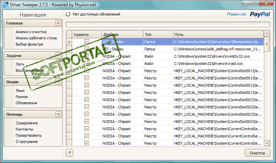Sort by the Тип column header
Image resolution: width=276 pixels, height=163 pixels.
coord(158,35)
